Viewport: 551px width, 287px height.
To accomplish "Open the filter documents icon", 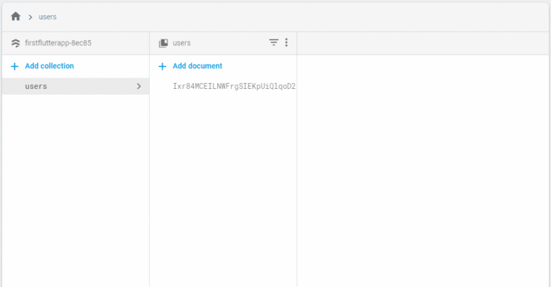I will click(273, 42).
